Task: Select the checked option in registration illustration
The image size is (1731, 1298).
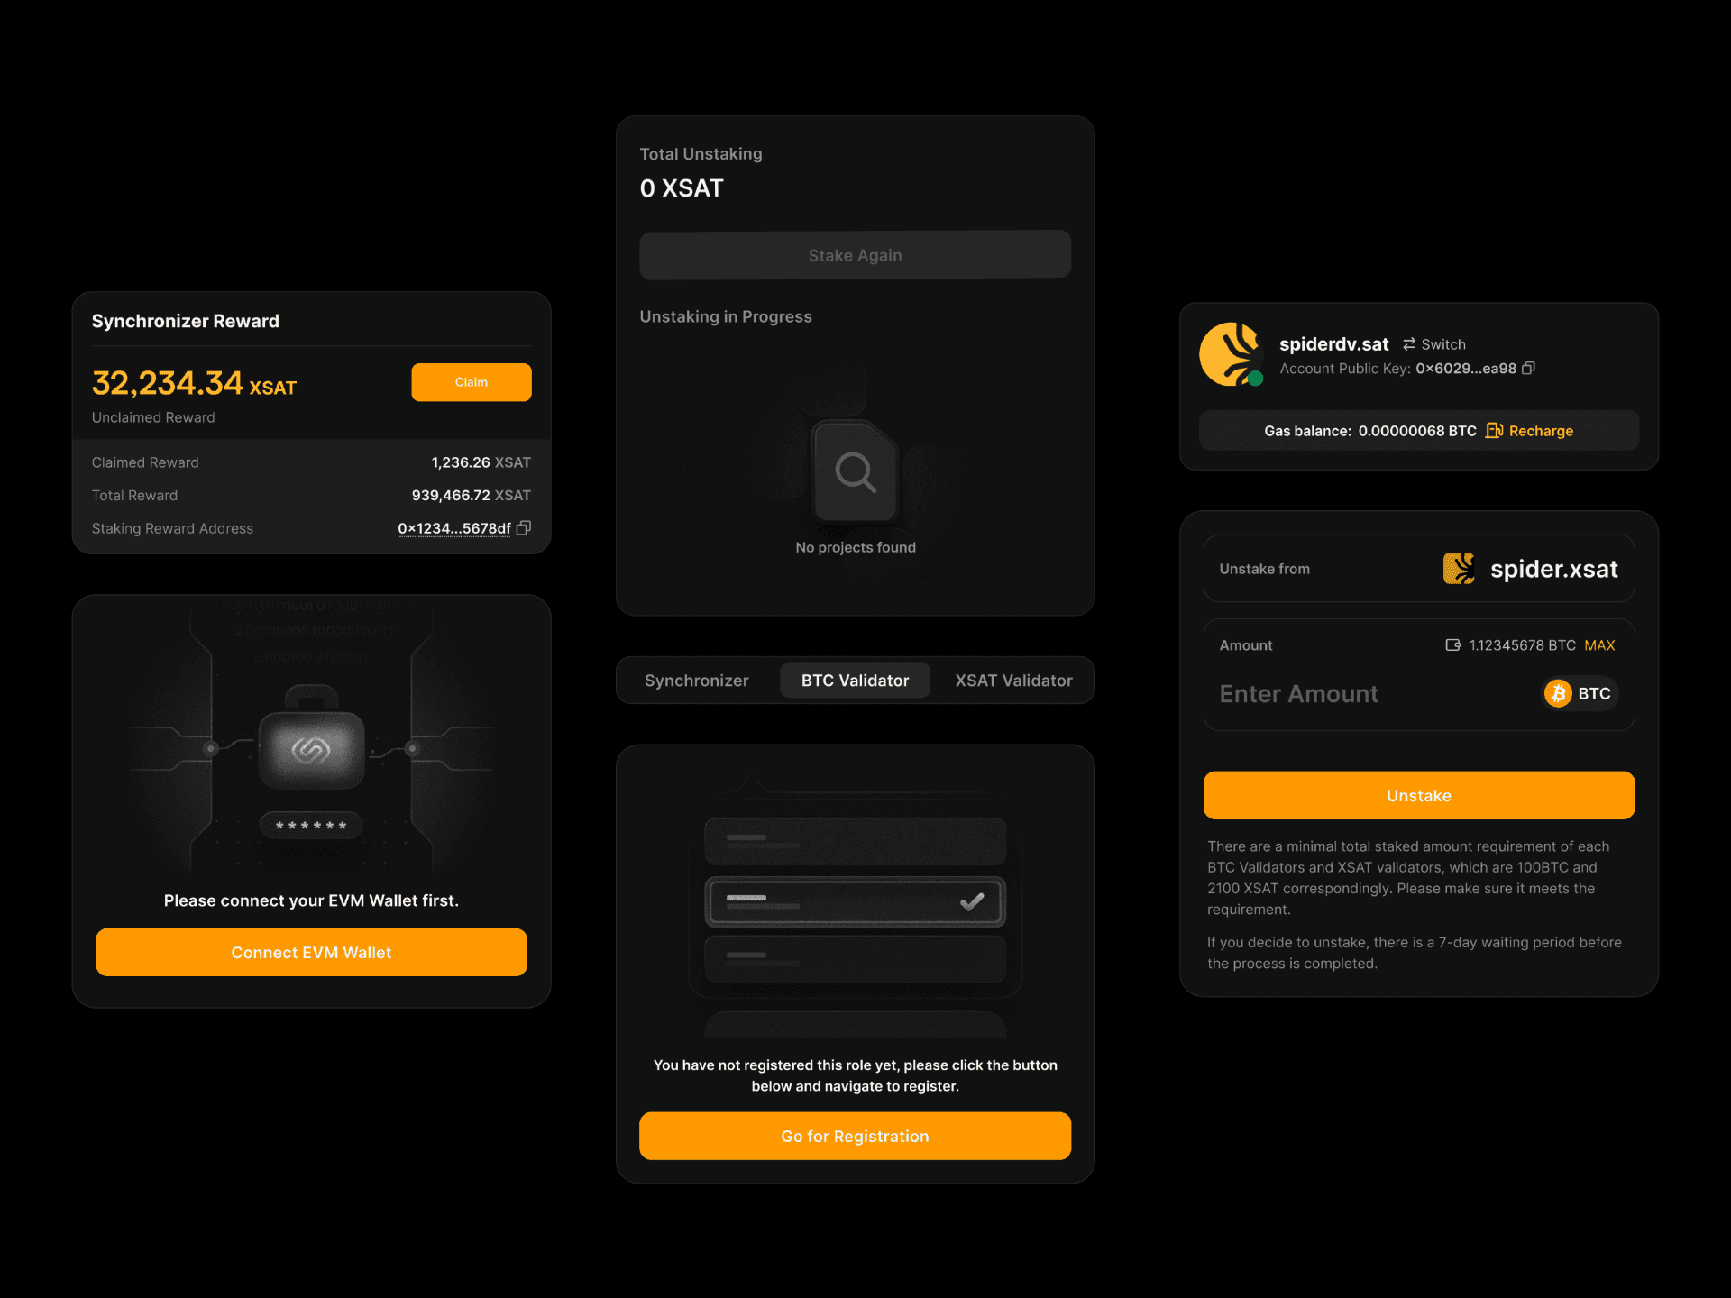Action: [x=855, y=901]
